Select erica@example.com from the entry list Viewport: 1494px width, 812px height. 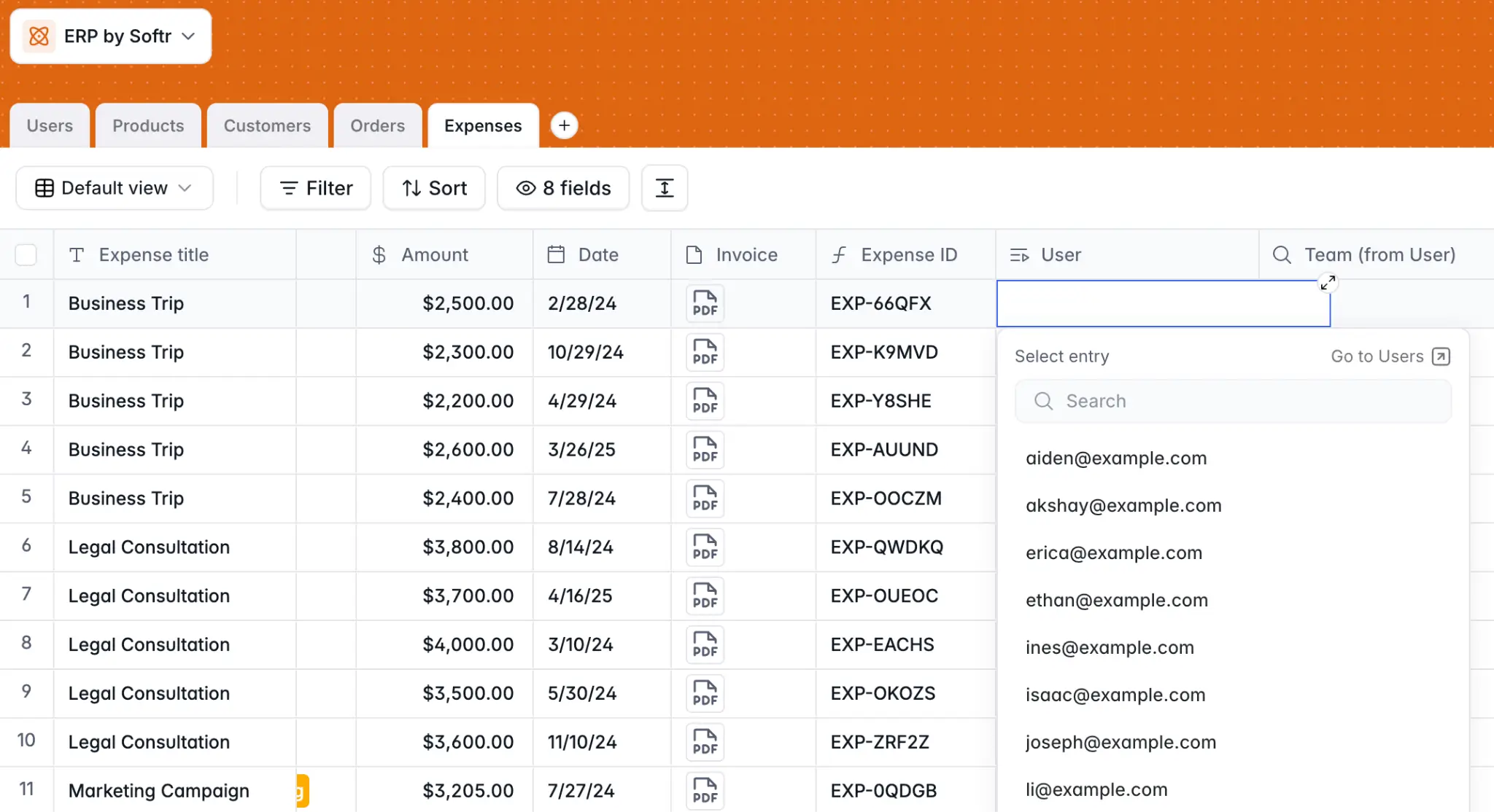1114,553
